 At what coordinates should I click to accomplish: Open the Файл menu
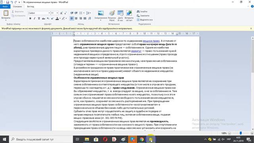(x=5, y=6)
